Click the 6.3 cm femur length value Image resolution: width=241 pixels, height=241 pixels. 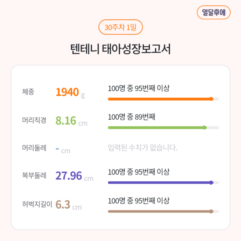[68, 205]
